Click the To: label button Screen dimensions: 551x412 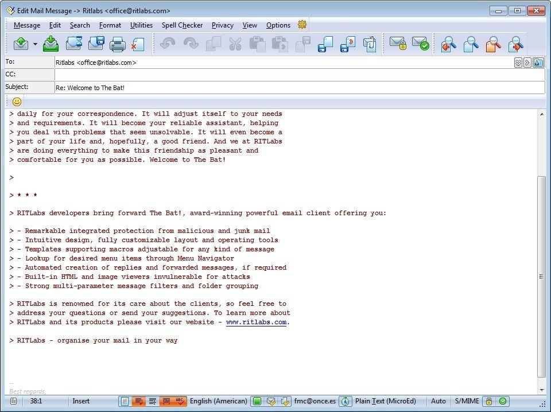point(29,62)
